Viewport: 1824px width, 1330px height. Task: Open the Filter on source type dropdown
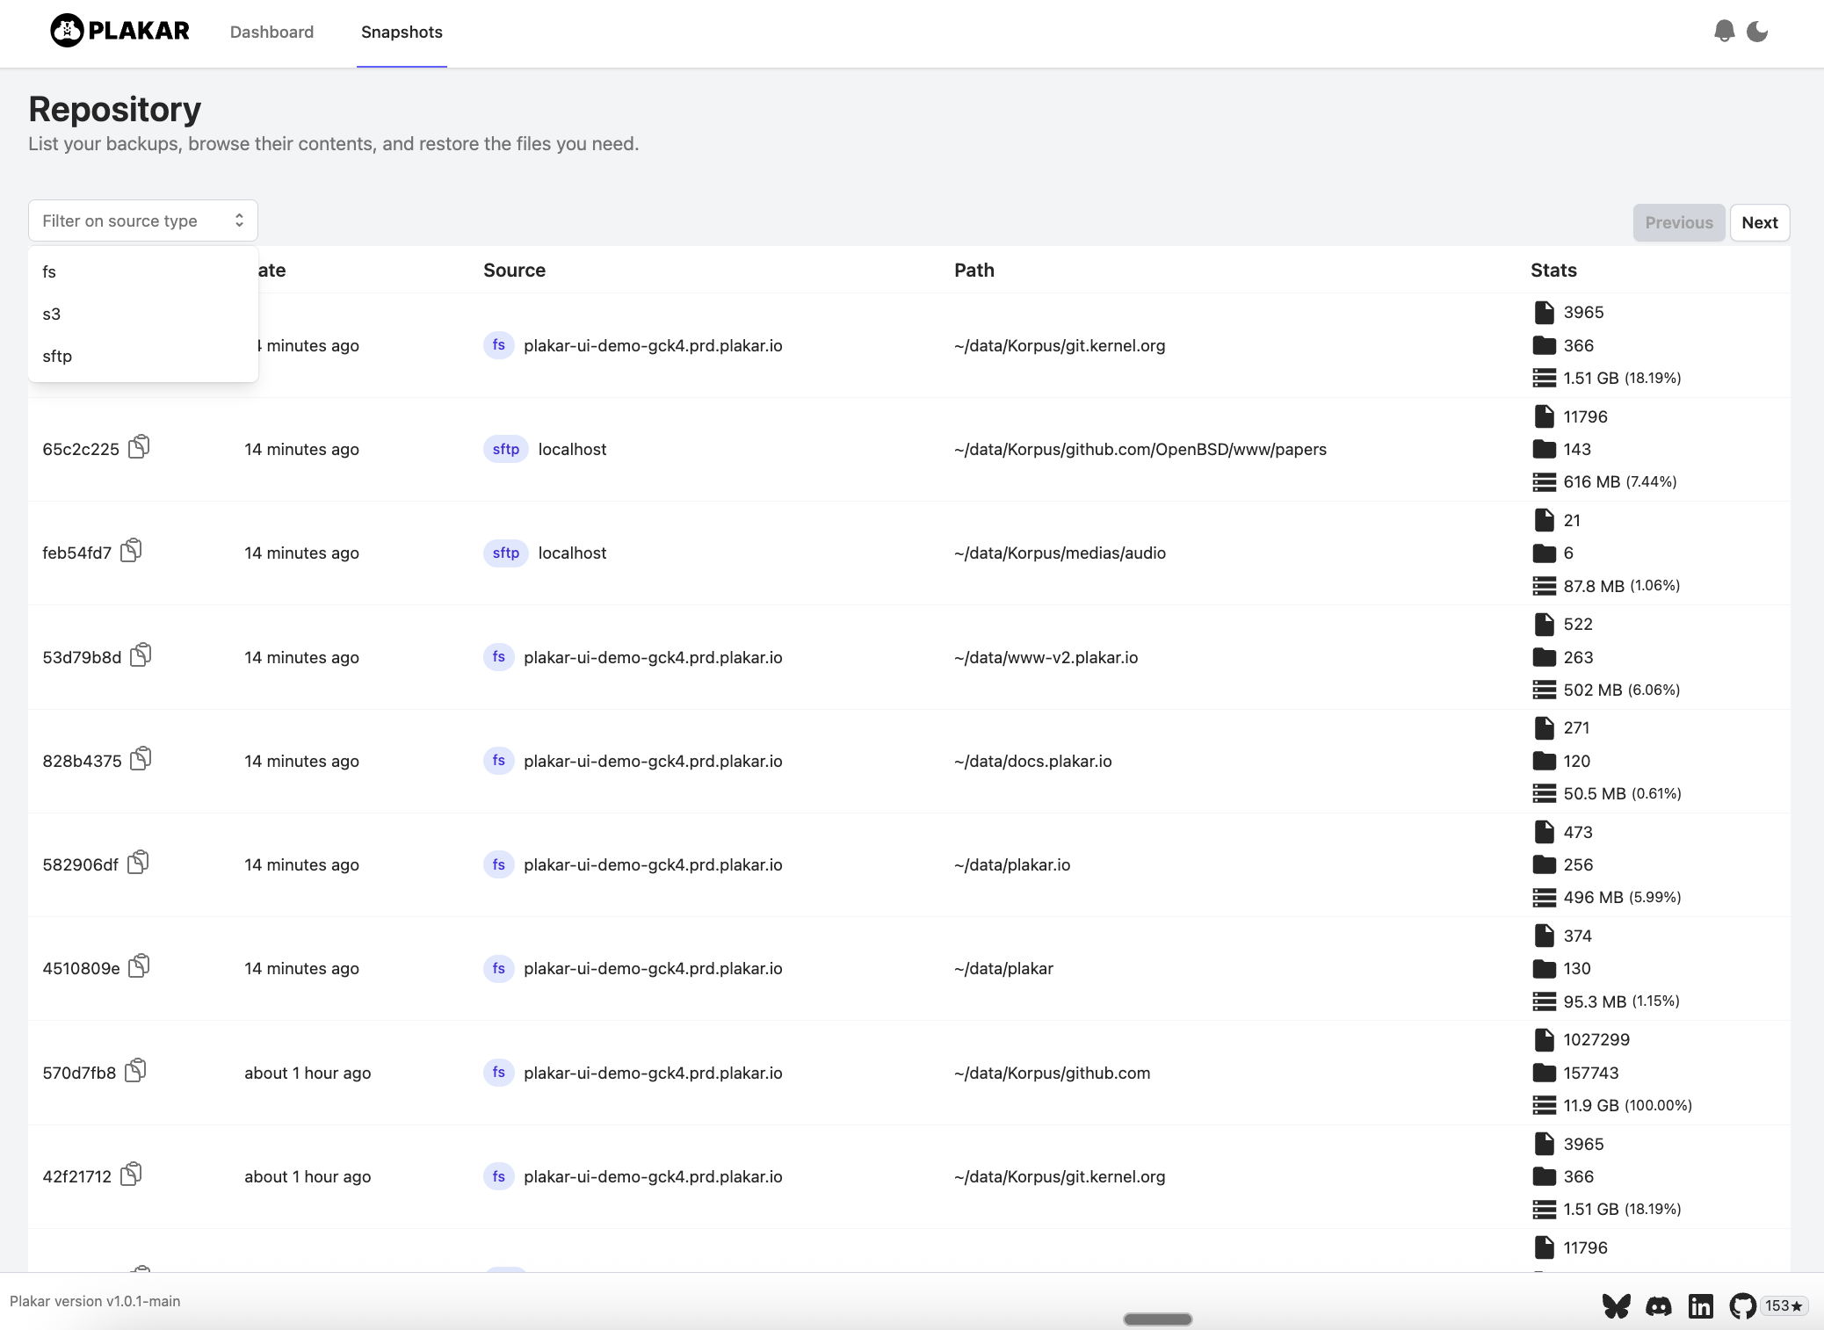click(x=142, y=220)
